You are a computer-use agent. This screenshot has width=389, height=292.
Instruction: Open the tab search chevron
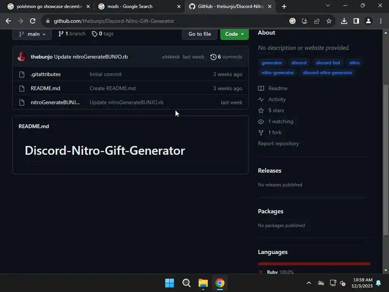point(328,5)
